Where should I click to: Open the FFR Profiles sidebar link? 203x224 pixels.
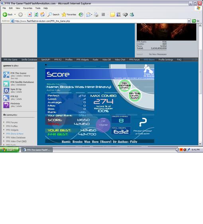(12, 126)
